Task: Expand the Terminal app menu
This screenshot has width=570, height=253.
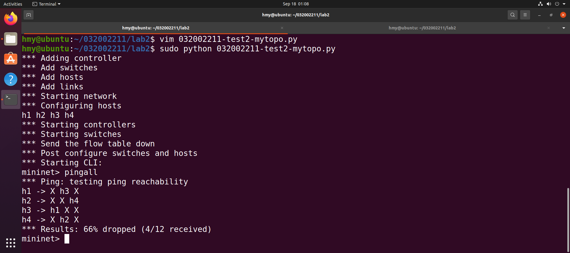Action: [47, 4]
